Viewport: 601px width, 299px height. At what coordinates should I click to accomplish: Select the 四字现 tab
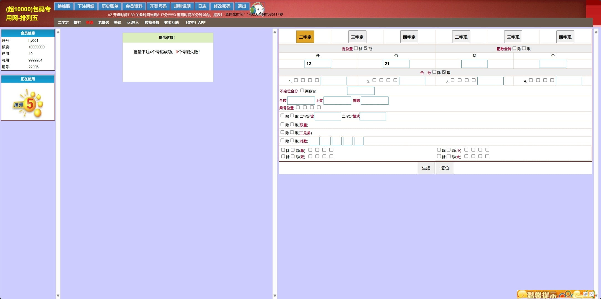(x=565, y=37)
